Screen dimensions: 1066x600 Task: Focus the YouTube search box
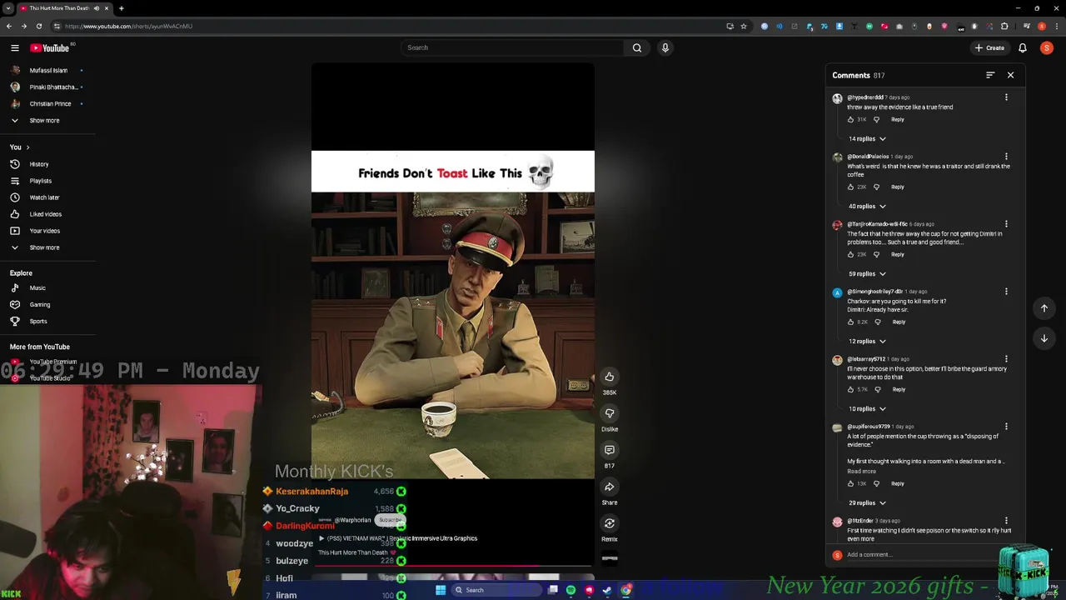(512, 47)
